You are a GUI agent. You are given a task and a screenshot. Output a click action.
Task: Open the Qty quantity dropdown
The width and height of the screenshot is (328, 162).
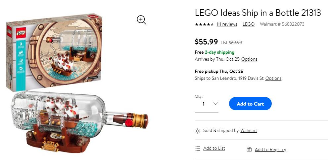click(x=207, y=104)
